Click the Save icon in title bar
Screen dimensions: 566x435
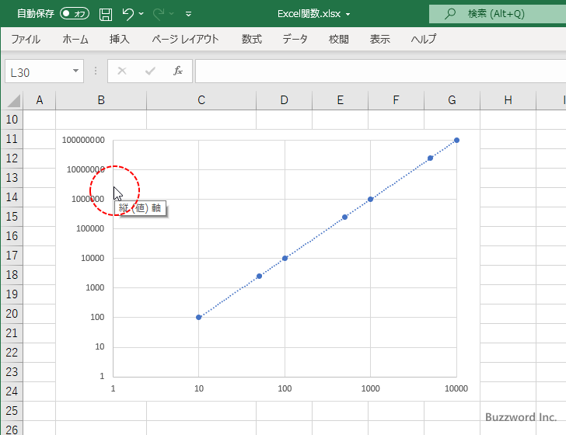click(106, 14)
